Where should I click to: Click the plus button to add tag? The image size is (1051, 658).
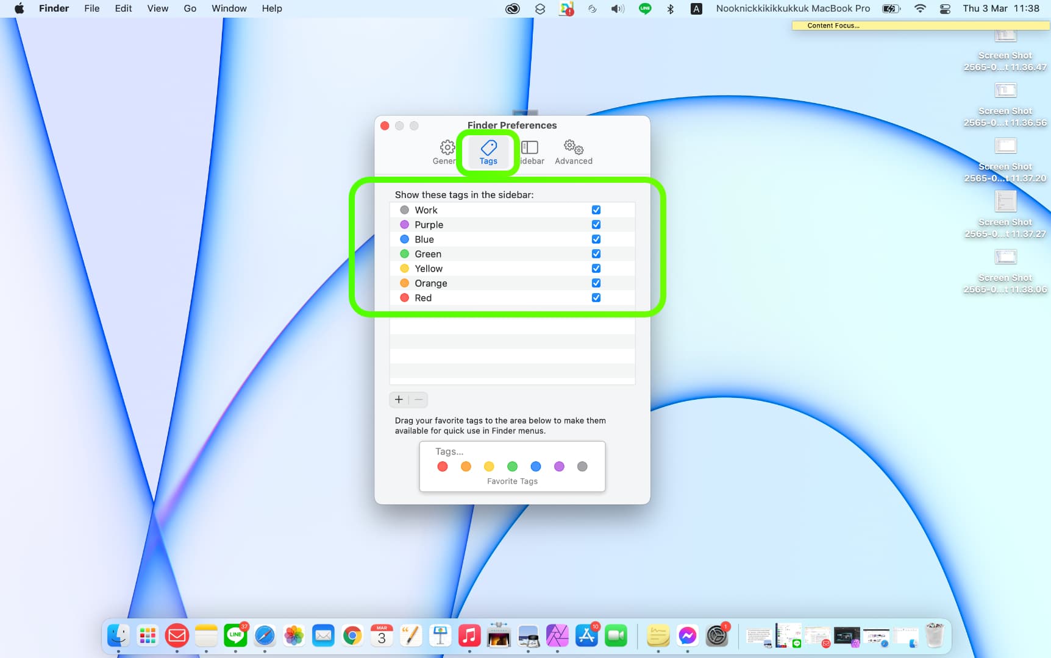pyautogui.click(x=399, y=400)
